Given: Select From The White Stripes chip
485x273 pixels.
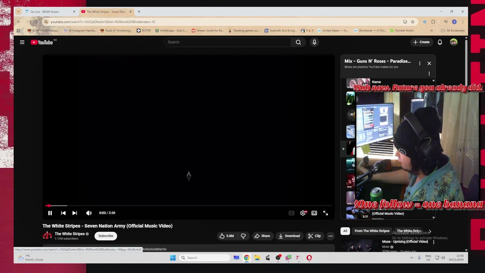Looking at the screenshot, I should [x=372, y=231].
